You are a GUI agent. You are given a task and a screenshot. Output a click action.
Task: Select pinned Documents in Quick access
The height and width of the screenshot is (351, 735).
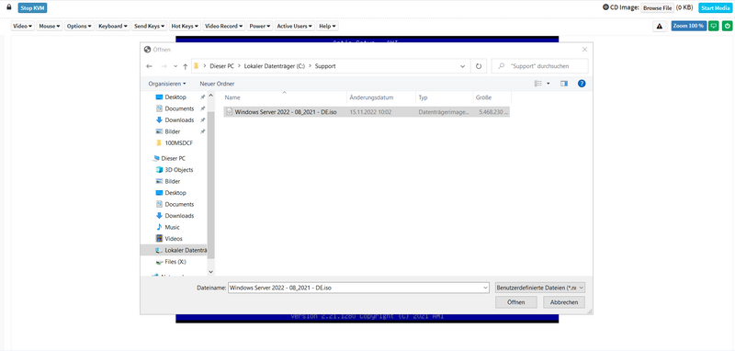coord(179,108)
